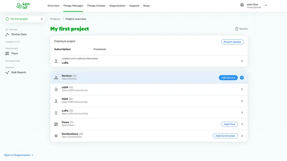
Task: Click the Open LoRa Connectivity text
Action: (x=75, y=113)
